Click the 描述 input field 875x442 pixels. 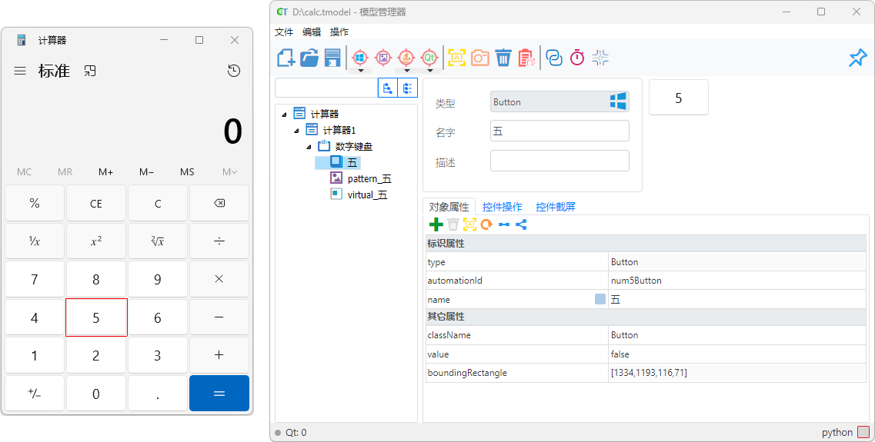point(559,161)
